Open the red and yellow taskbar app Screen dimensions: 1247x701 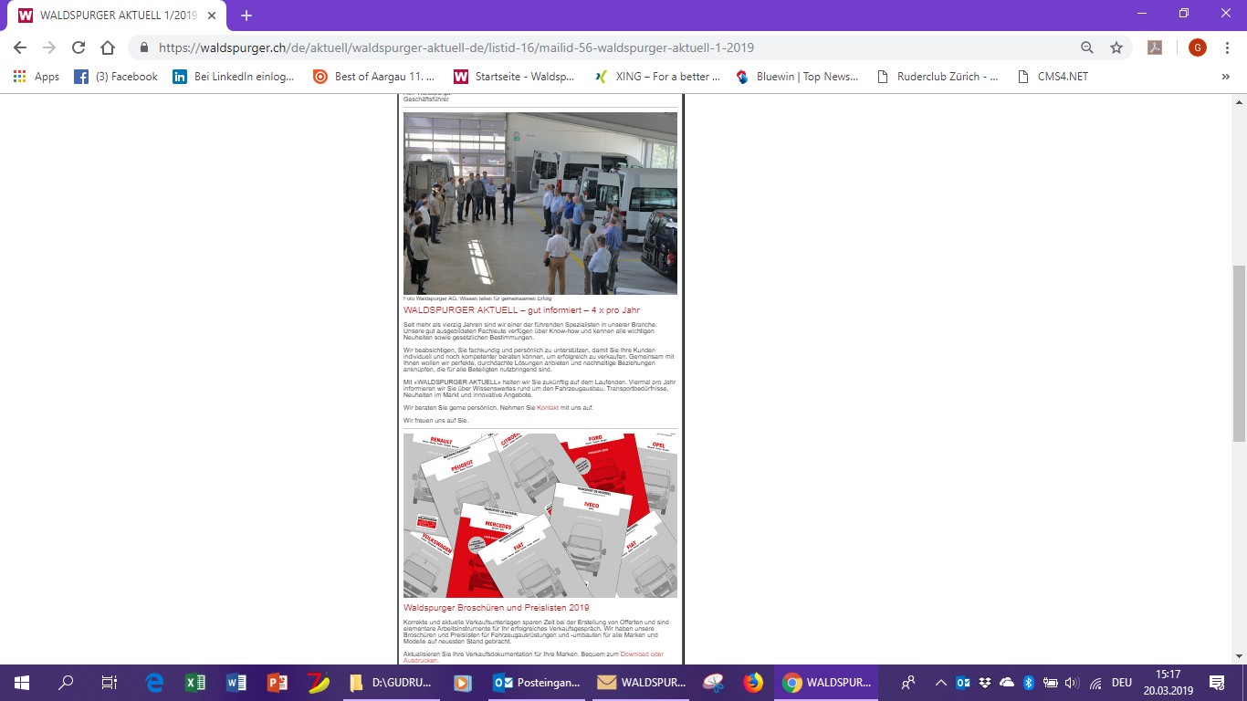tap(318, 683)
